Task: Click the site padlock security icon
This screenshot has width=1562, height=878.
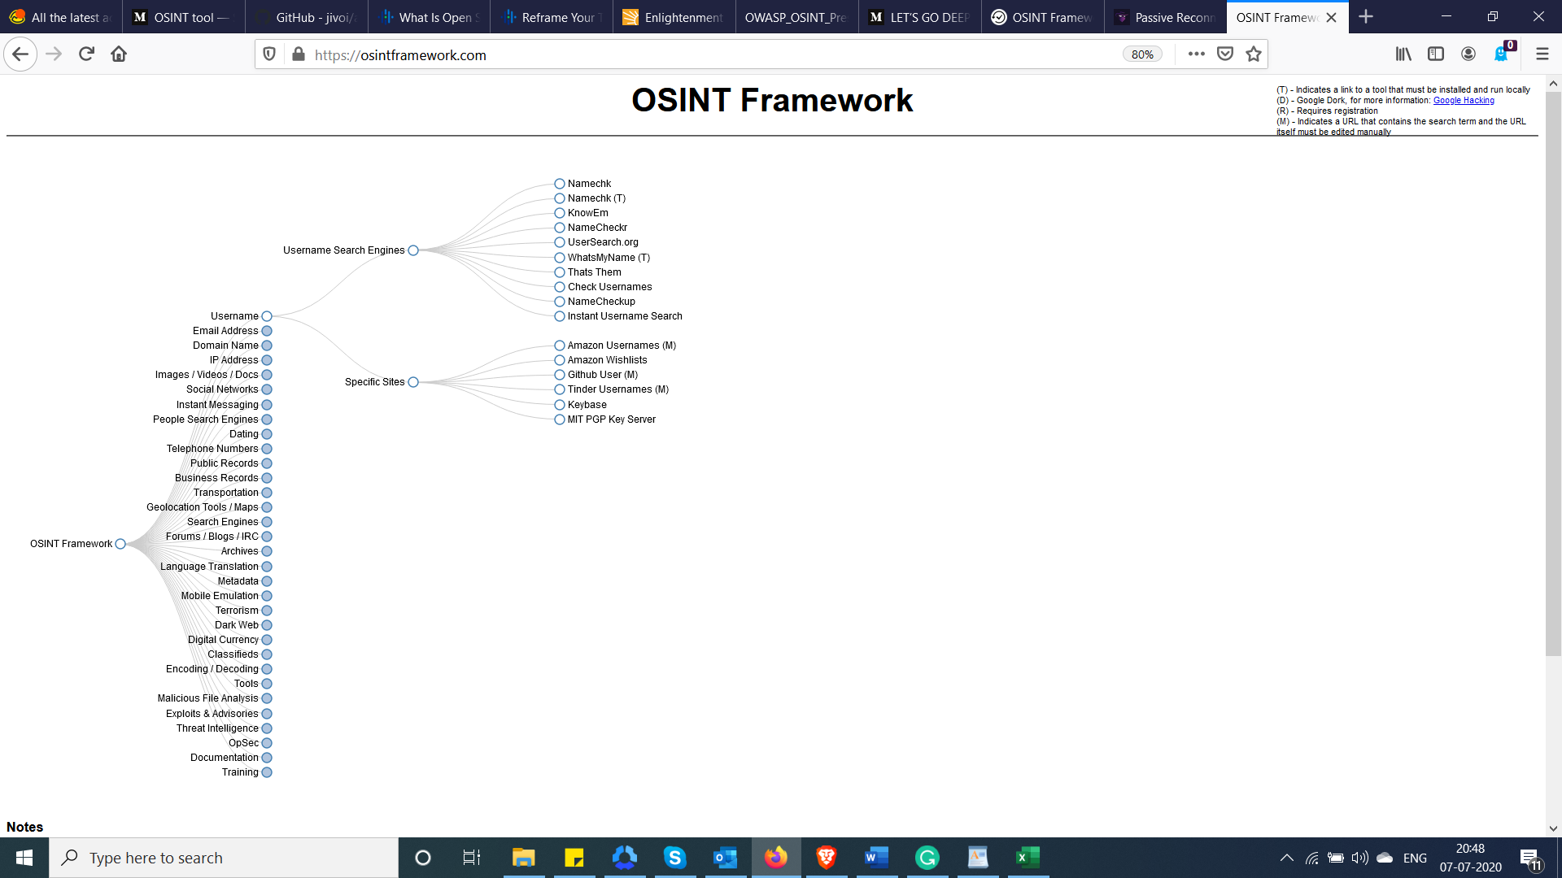Action: coord(299,54)
